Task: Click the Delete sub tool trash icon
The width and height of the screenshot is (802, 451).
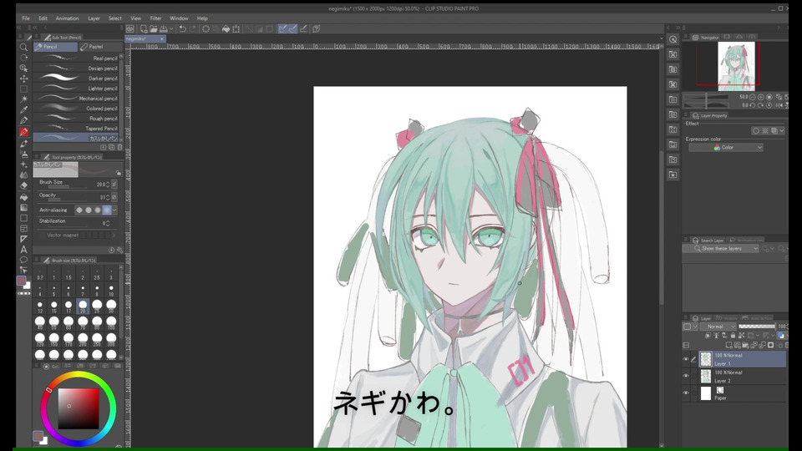Action: [x=119, y=147]
